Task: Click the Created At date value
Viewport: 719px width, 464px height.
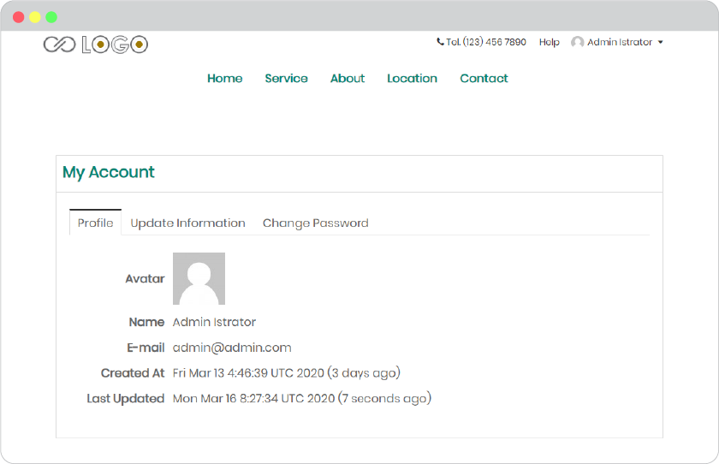Action: [287, 373]
